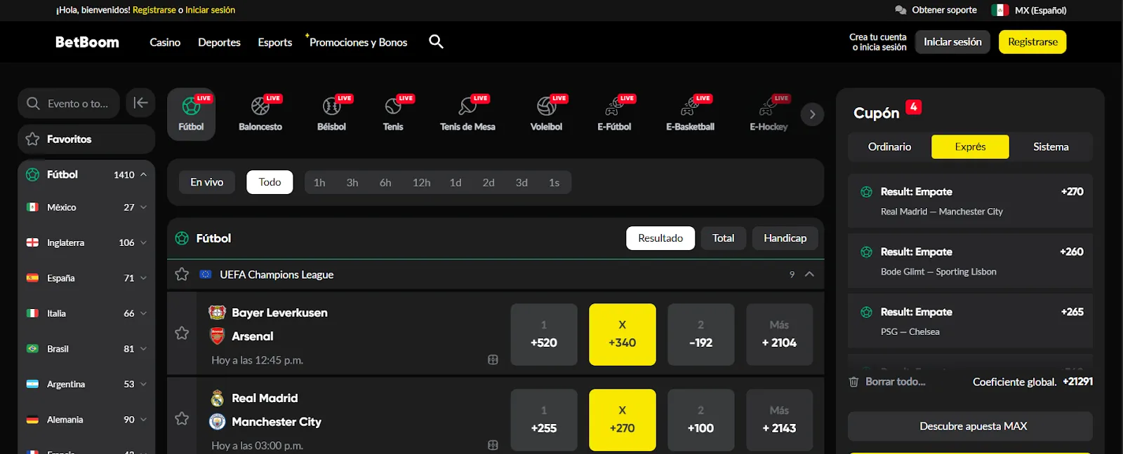Expand Inglaterra league list
1123x454 pixels.
[x=143, y=242]
